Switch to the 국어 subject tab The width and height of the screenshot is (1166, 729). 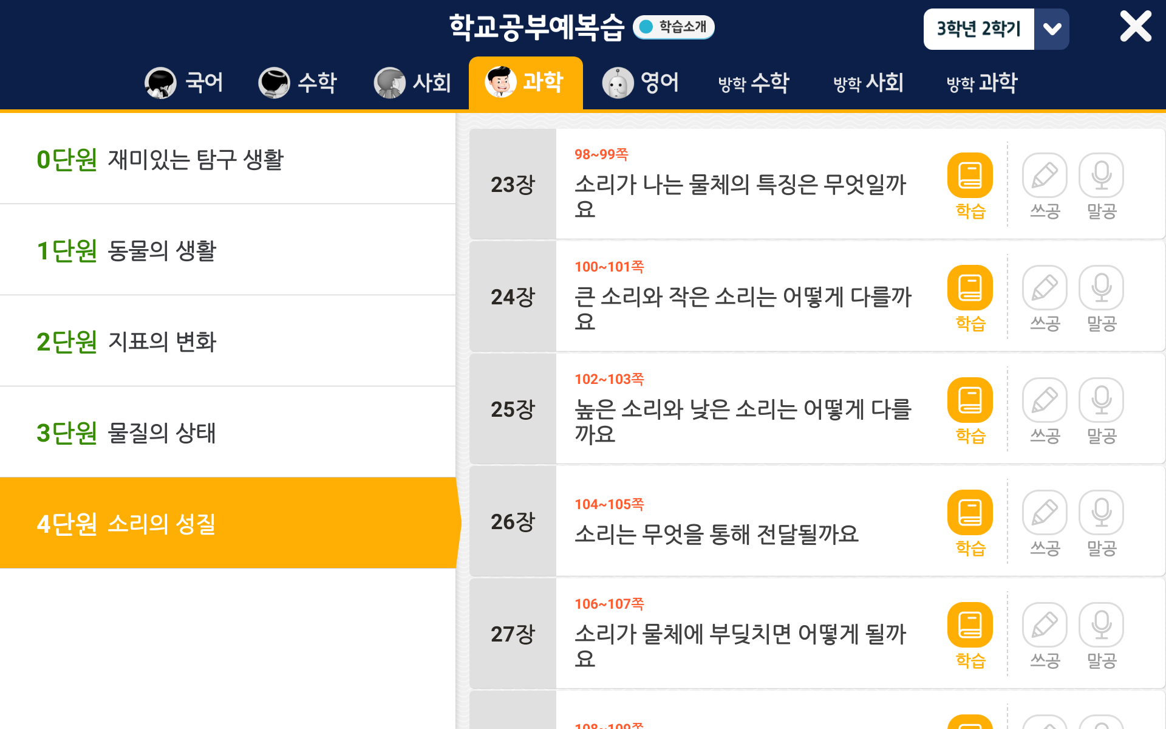tap(185, 83)
